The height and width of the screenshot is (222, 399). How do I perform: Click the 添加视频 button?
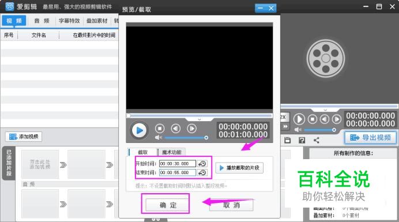24,137
